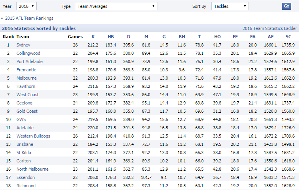Select Carlton's AF value 1550.6
The image size is (299, 190).
(270, 161)
